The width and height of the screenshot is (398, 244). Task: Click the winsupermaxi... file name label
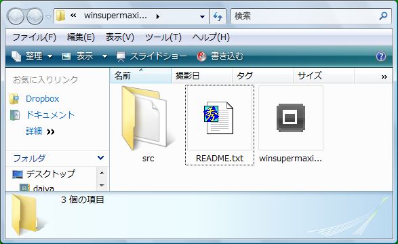point(290,159)
